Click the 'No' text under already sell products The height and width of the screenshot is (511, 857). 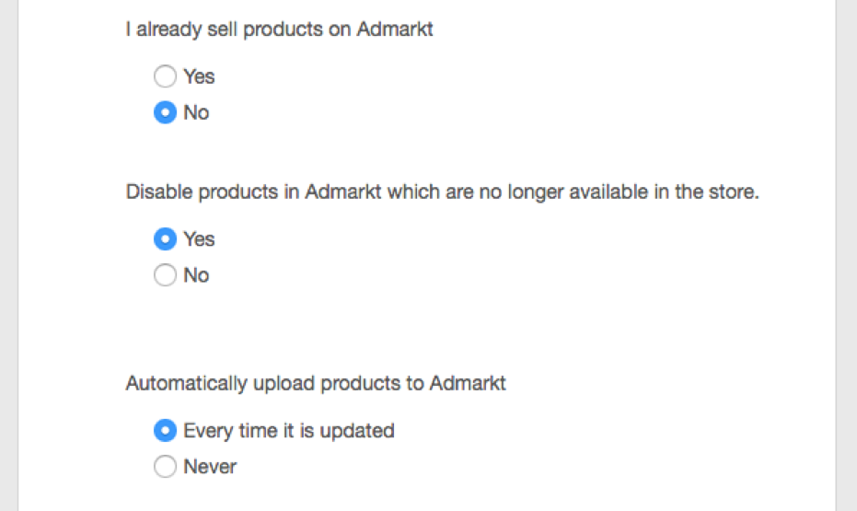[x=196, y=113]
